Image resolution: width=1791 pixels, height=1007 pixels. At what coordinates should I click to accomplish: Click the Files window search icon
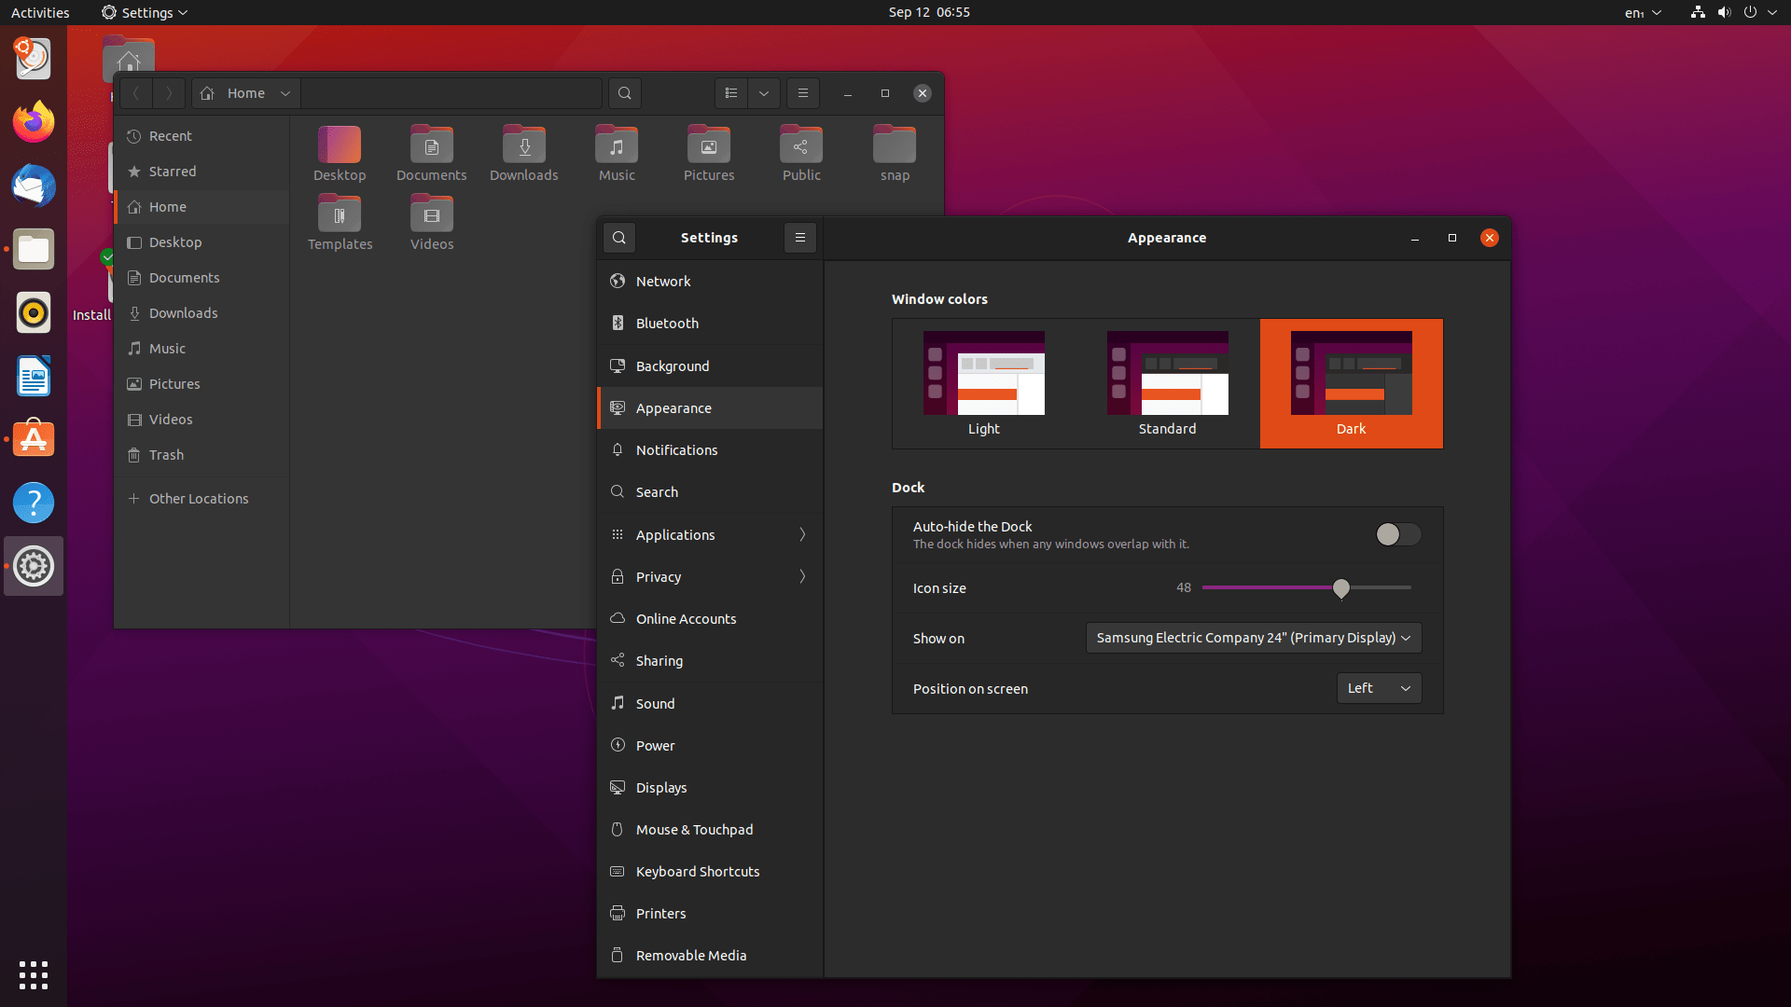click(x=625, y=93)
